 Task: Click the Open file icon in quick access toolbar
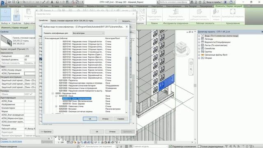[9, 2]
